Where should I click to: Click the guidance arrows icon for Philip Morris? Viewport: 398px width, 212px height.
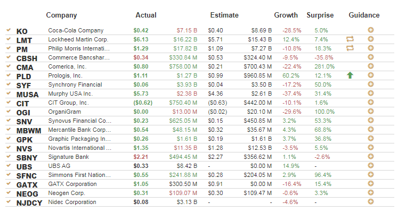350,48
